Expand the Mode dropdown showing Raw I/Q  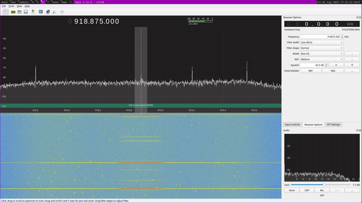pyautogui.click(x=322, y=54)
